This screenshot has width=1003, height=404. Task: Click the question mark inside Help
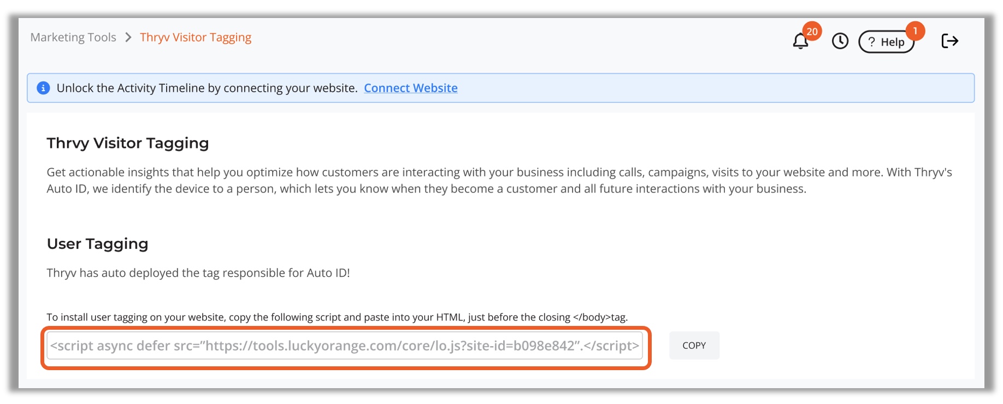(x=871, y=42)
